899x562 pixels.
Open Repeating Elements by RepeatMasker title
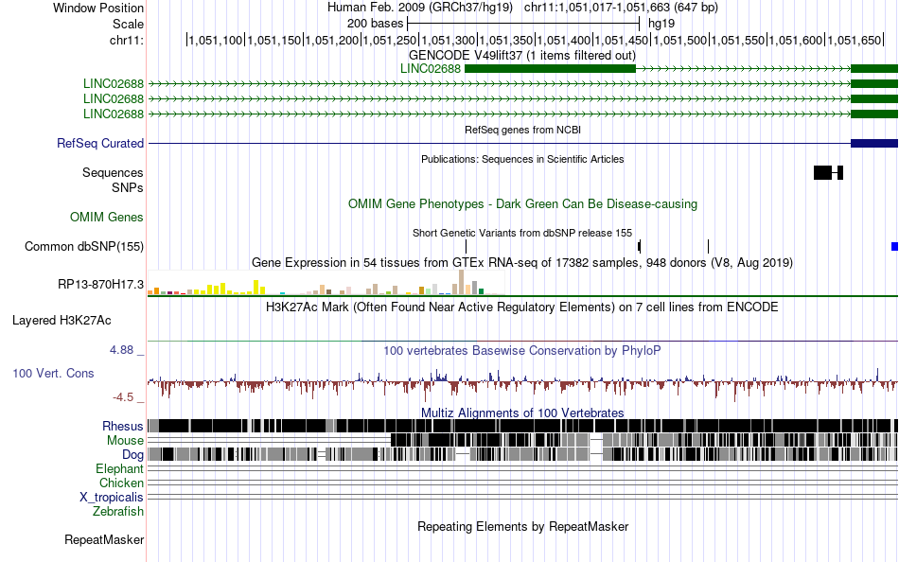(x=522, y=526)
